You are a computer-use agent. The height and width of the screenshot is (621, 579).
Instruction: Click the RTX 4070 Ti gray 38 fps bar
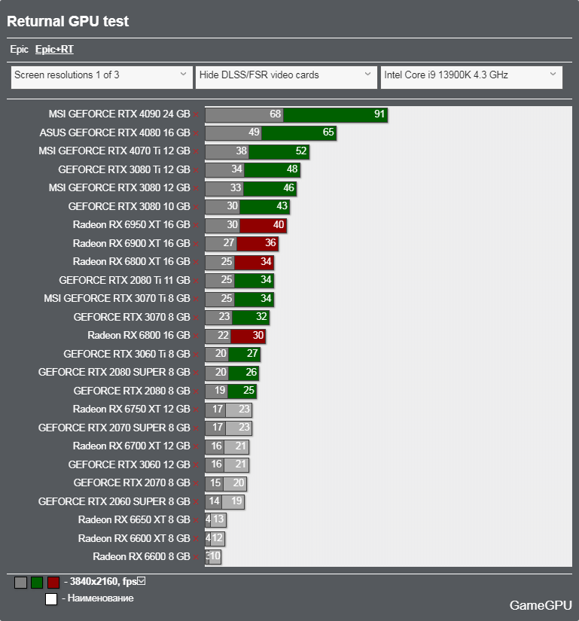(227, 151)
